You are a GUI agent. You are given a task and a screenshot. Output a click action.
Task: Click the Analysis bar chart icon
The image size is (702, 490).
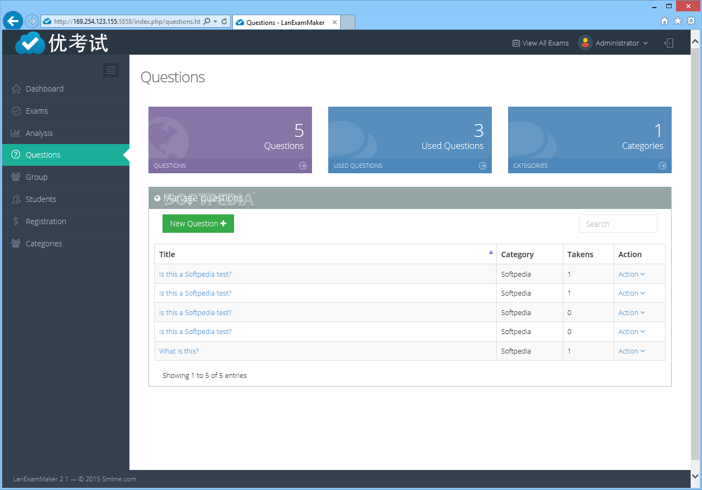pyautogui.click(x=16, y=133)
